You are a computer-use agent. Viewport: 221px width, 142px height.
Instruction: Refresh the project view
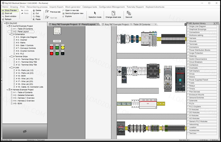click(x=7, y=19)
